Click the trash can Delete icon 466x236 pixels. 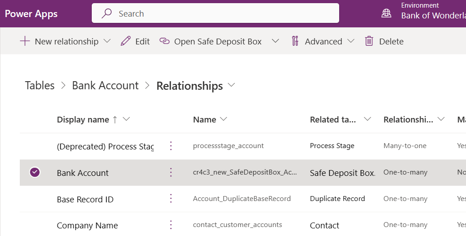[x=369, y=41]
